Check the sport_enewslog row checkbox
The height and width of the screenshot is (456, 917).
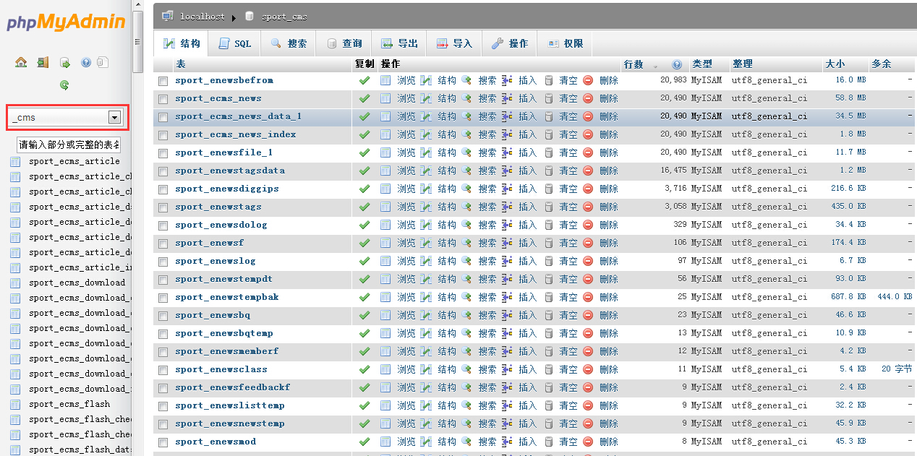[x=163, y=262]
